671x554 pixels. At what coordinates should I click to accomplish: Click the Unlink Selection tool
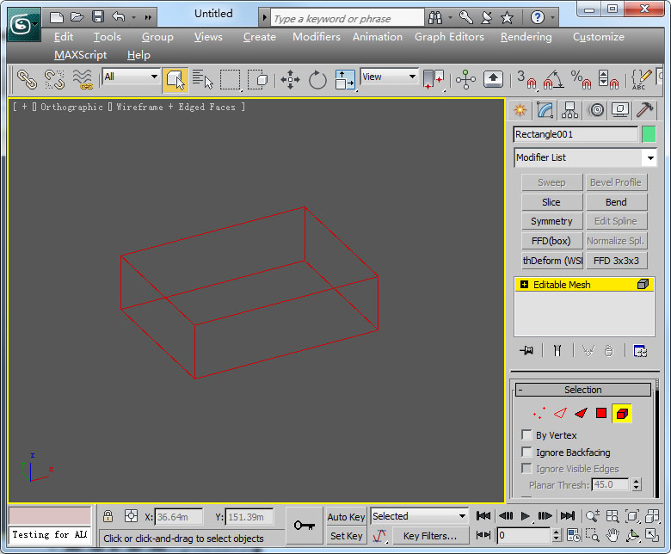click(54, 79)
